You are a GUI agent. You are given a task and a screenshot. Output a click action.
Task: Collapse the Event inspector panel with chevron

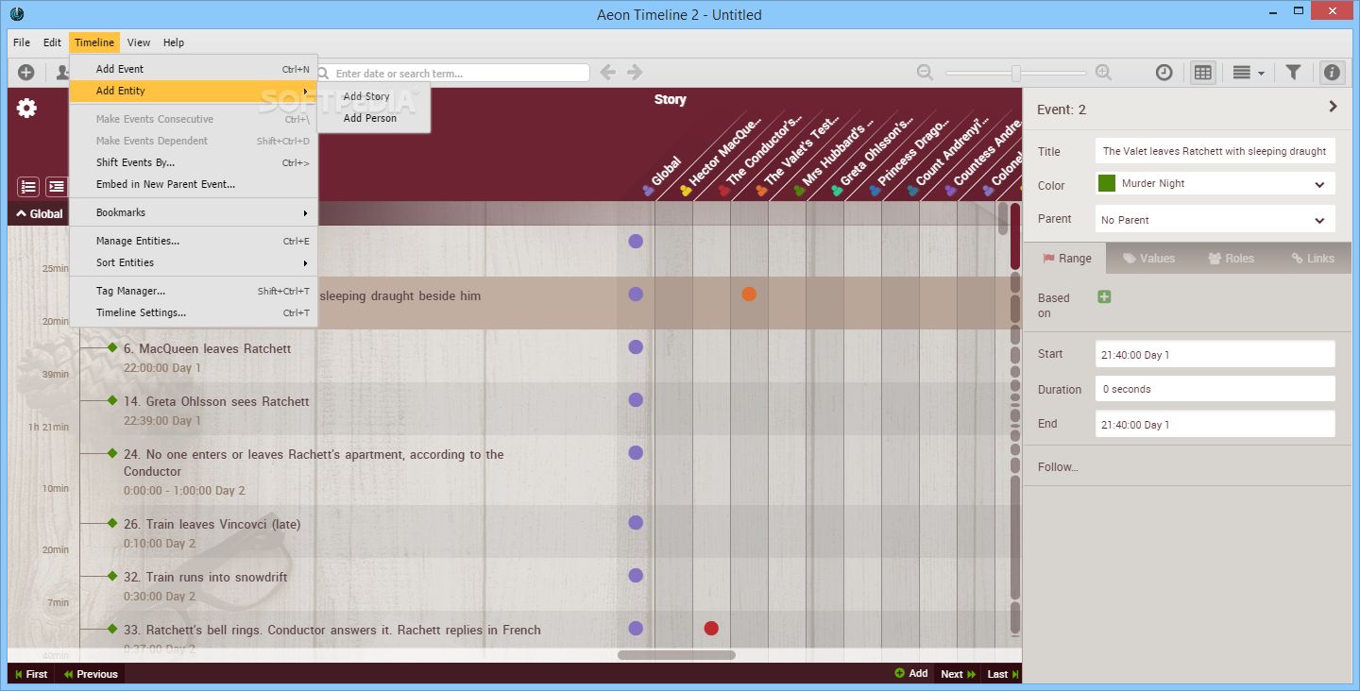coord(1333,107)
